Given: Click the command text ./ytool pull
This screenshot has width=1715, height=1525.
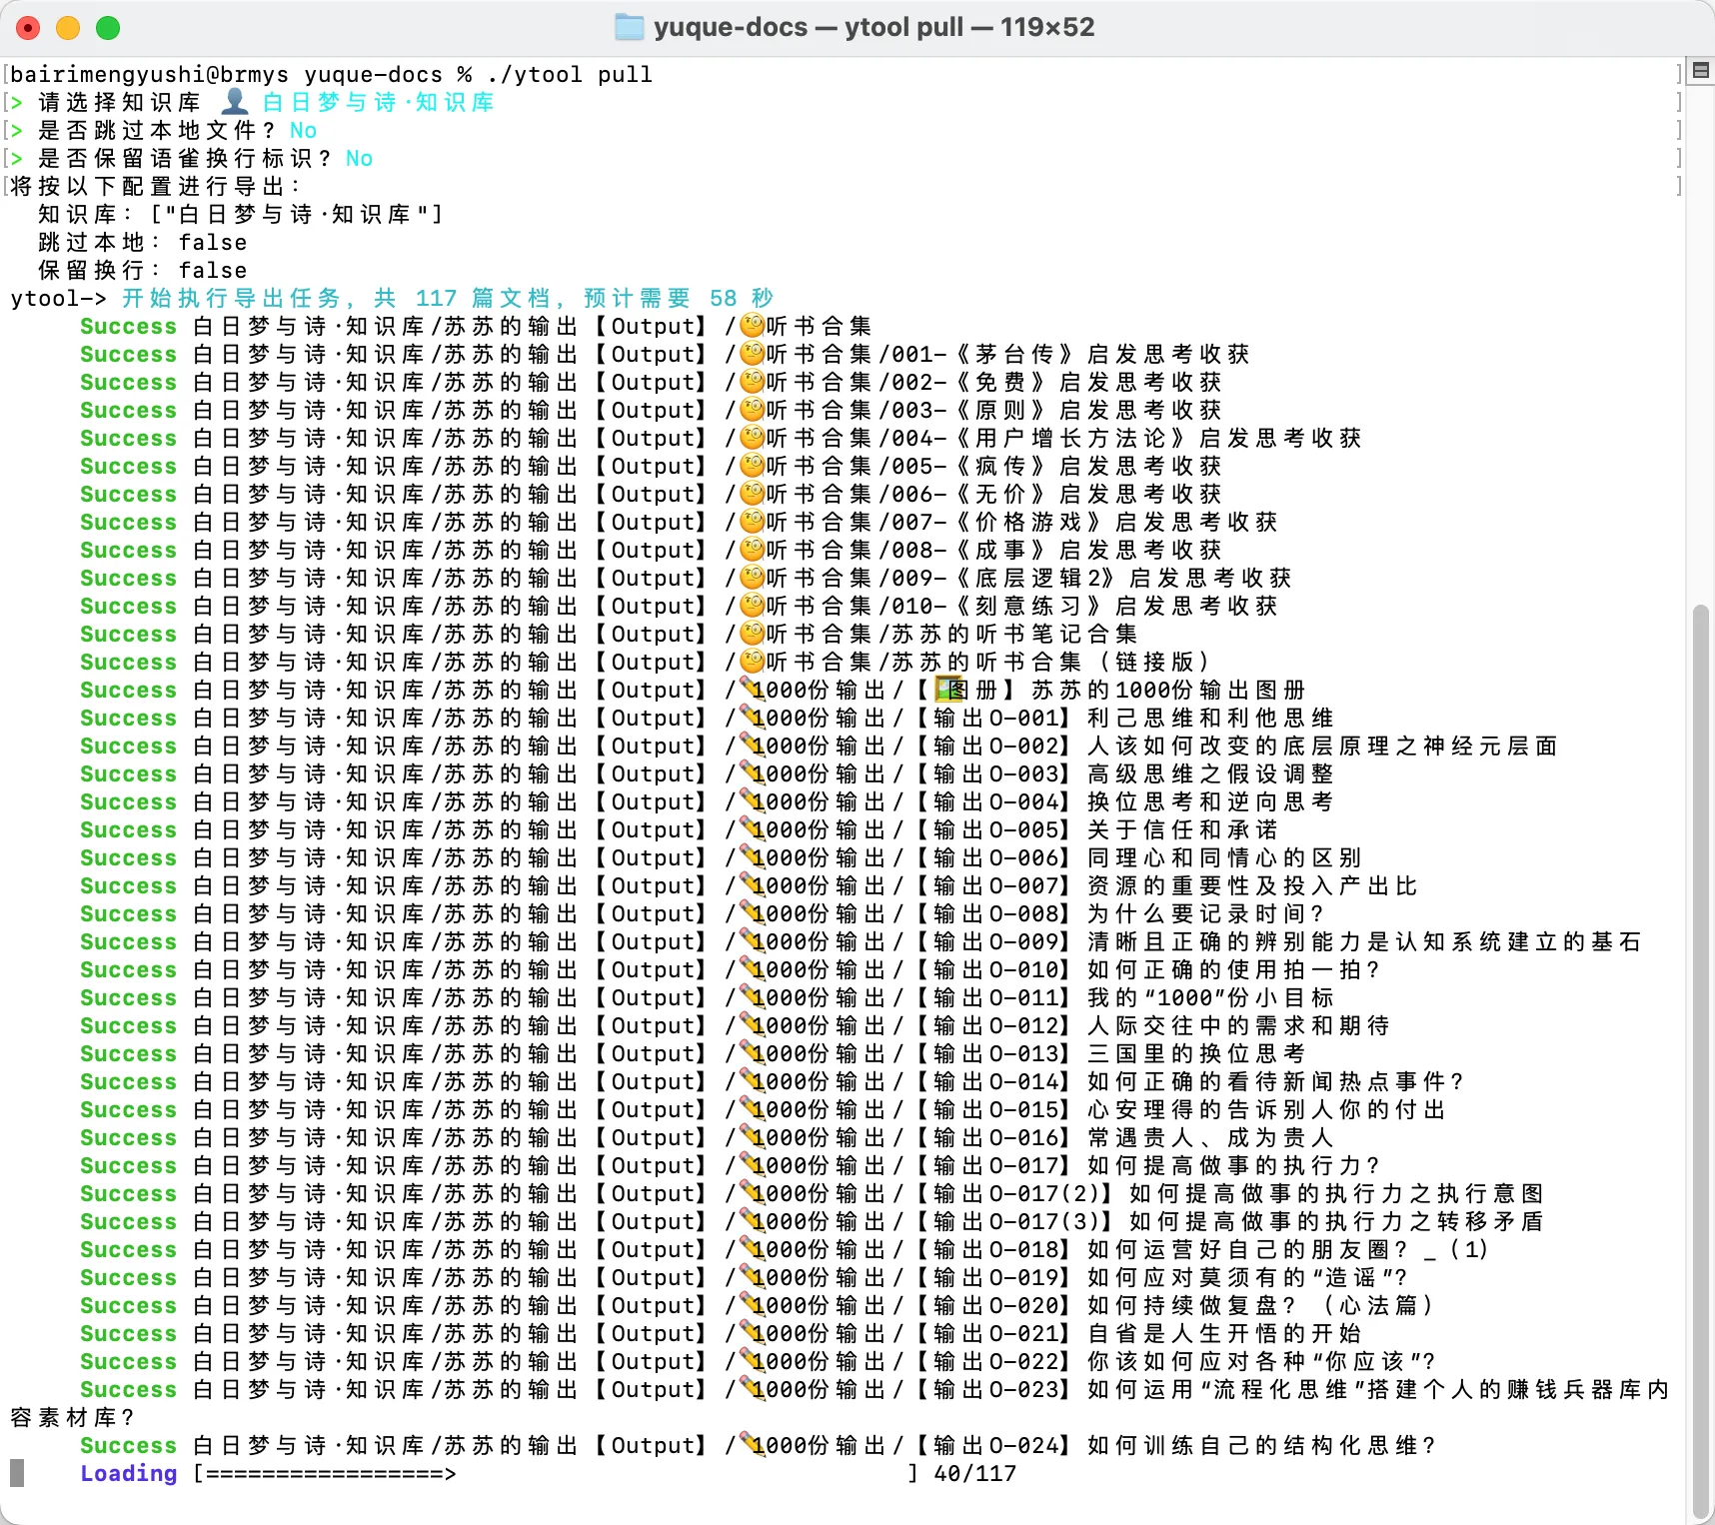Looking at the screenshot, I should (570, 74).
